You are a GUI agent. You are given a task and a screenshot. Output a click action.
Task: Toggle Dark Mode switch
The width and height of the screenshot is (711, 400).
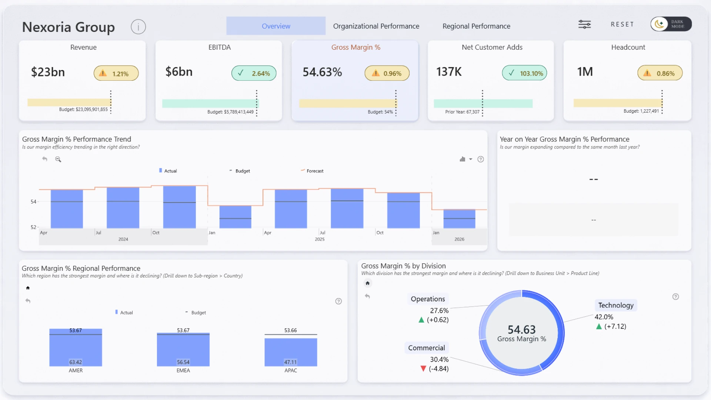[671, 24]
